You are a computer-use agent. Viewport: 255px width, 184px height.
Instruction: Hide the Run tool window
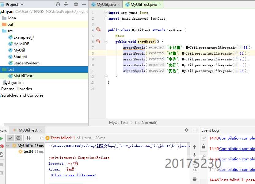tap(195, 130)
